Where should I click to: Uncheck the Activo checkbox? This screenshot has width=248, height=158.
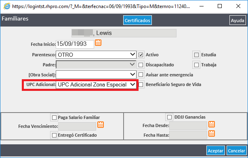[141, 55]
